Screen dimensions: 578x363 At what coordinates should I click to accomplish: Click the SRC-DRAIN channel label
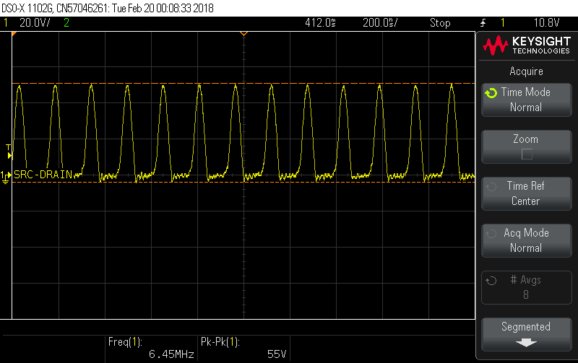point(43,175)
